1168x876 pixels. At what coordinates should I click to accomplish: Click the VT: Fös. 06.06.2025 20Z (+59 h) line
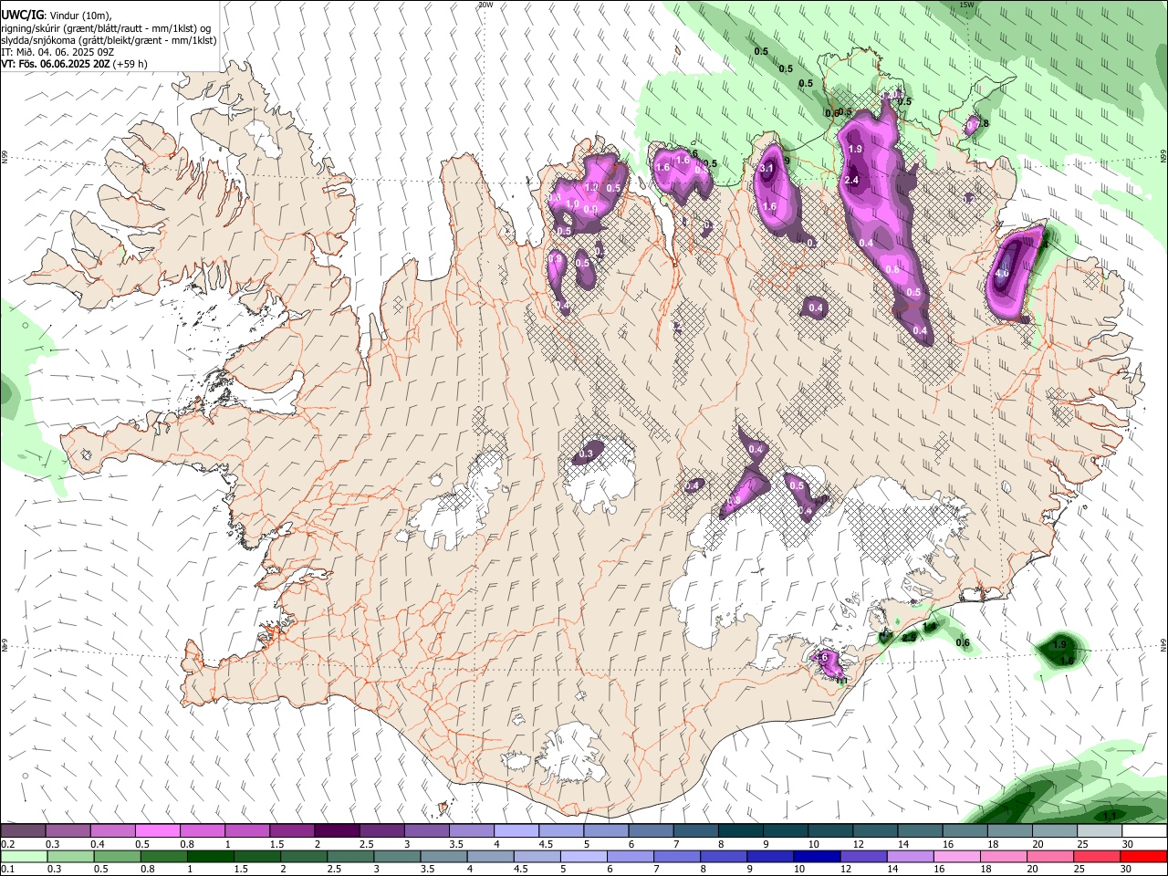pos(74,64)
